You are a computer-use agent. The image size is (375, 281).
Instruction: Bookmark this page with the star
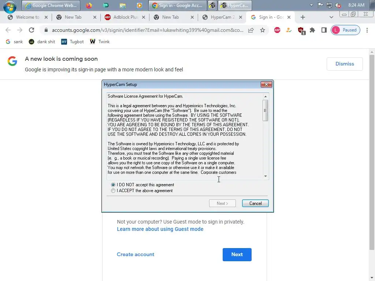tap(263, 30)
